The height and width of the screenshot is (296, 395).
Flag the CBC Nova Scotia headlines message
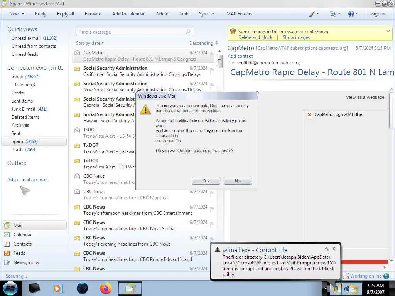coord(212,224)
